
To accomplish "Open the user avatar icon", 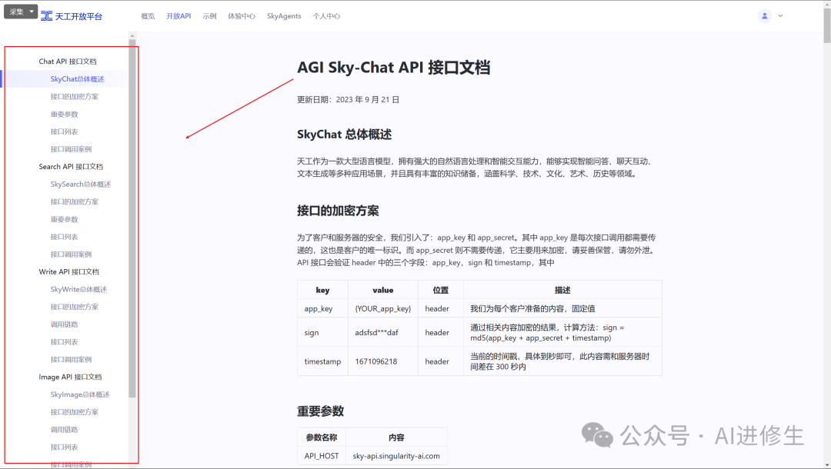I will point(764,16).
